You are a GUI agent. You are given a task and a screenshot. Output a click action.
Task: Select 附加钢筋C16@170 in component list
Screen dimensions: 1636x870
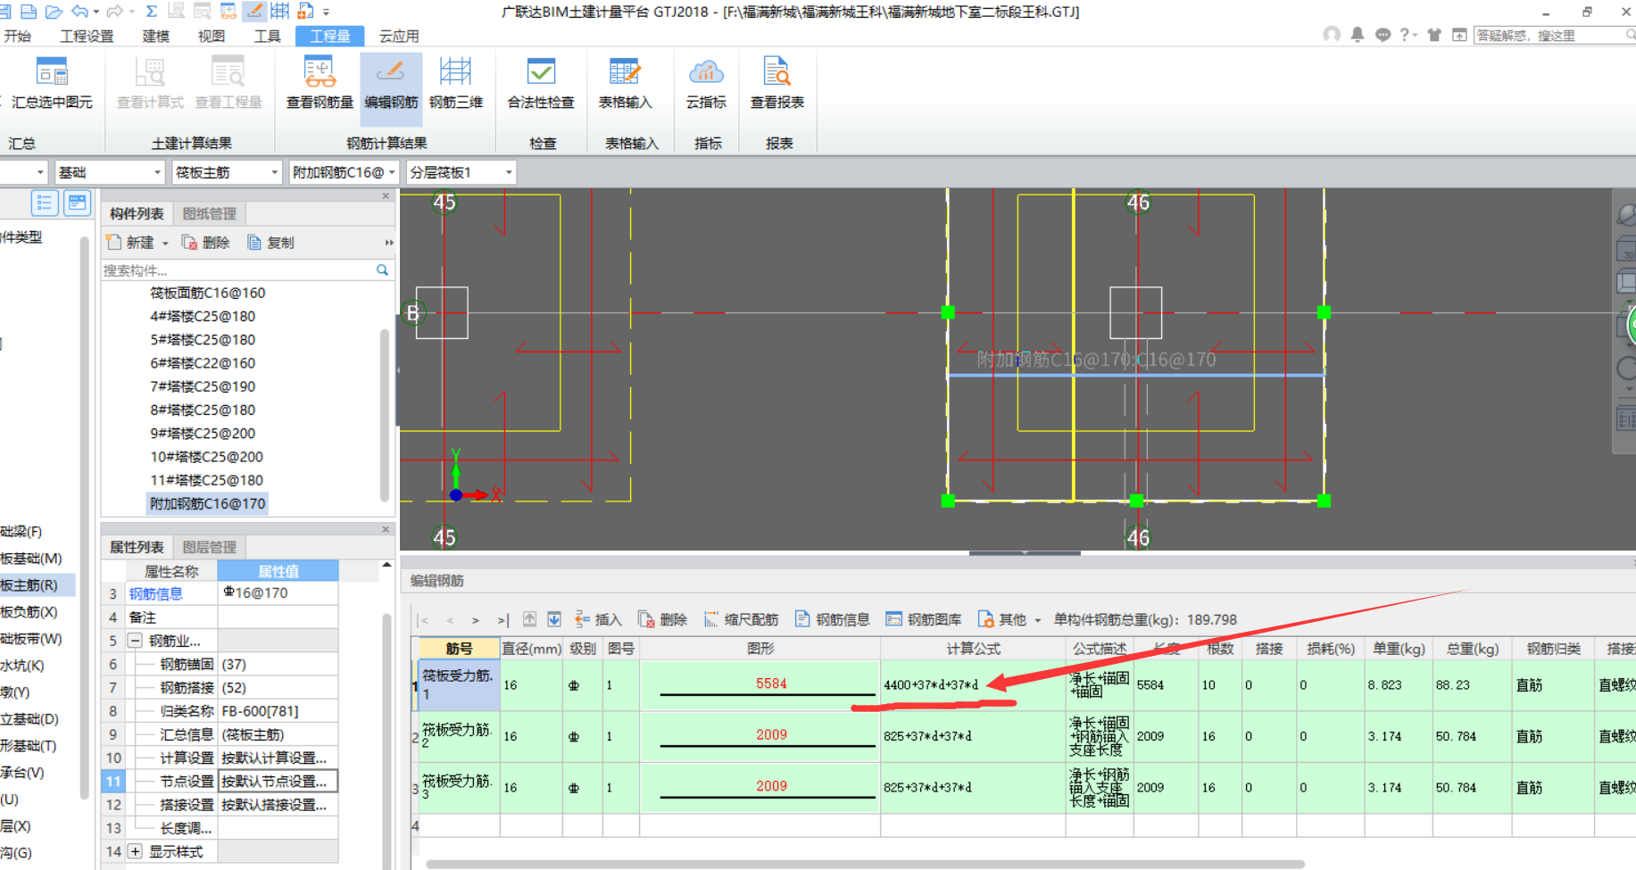(207, 503)
